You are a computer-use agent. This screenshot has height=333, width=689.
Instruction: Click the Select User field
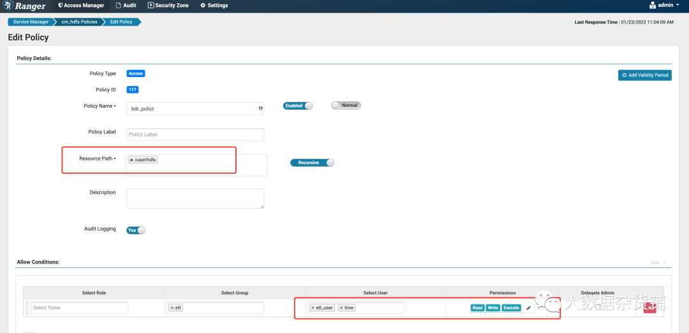click(356, 308)
